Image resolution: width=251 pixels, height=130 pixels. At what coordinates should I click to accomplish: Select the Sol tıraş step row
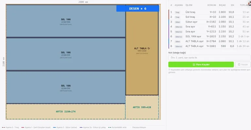pos(209,17)
